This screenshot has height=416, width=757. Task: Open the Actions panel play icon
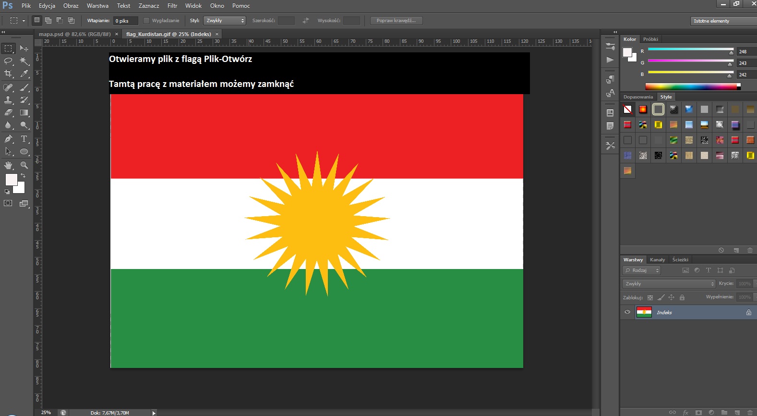point(610,60)
